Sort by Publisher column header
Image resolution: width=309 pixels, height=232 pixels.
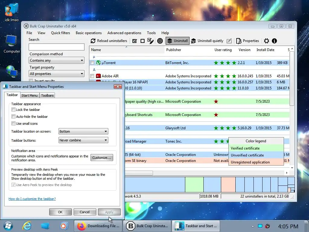coord(189,50)
